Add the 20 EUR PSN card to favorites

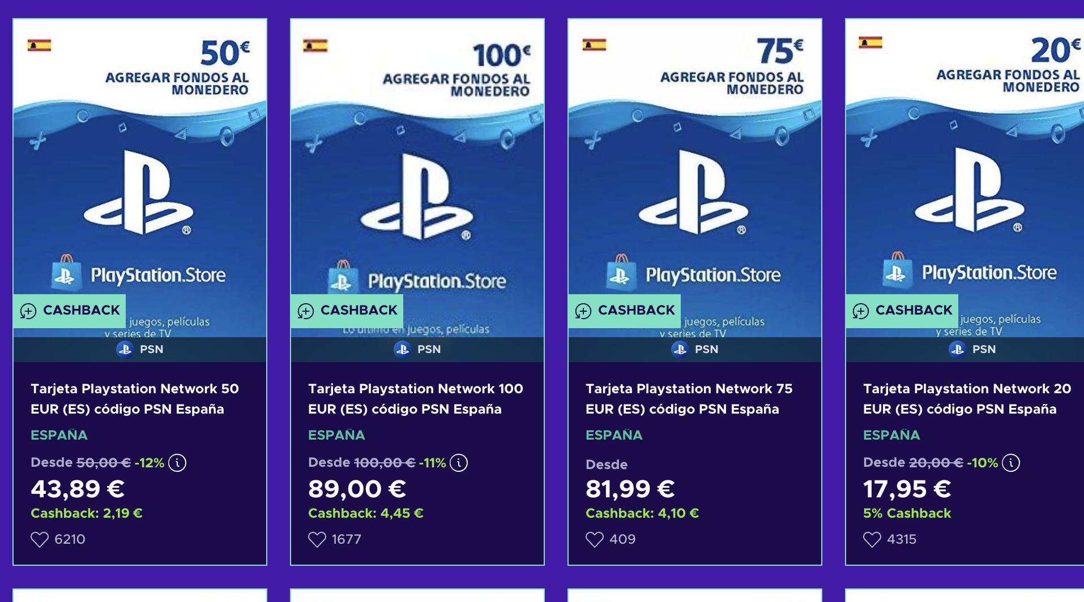pyautogui.click(x=872, y=539)
